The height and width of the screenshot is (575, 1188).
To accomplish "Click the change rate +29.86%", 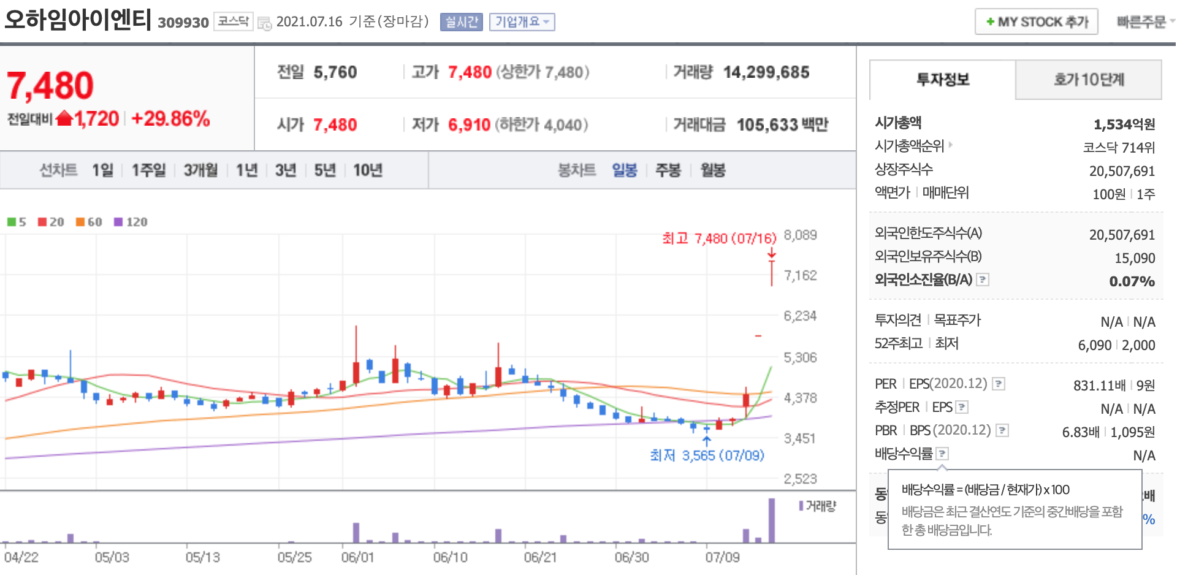I will (170, 119).
